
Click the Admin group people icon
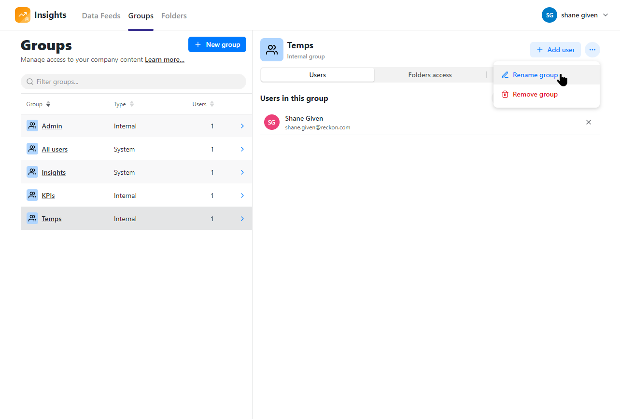point(32,126)
